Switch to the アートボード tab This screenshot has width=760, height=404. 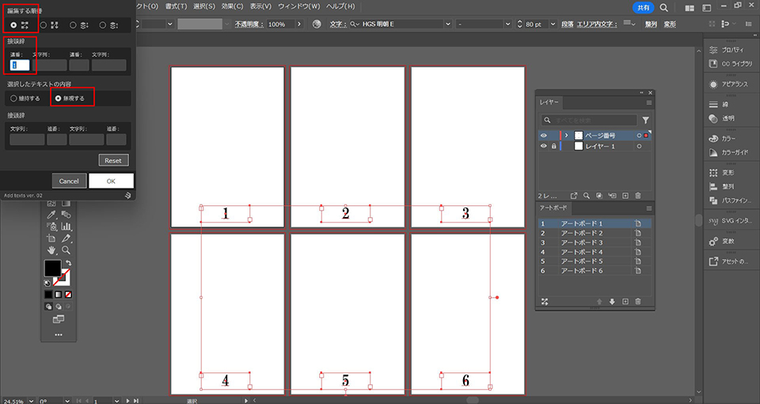point(553,208)
